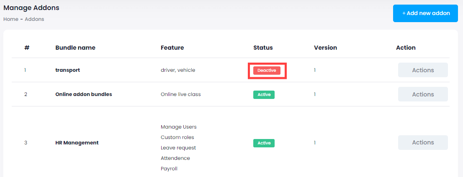Select the HR Management bundle name

[x=77, y=143]
